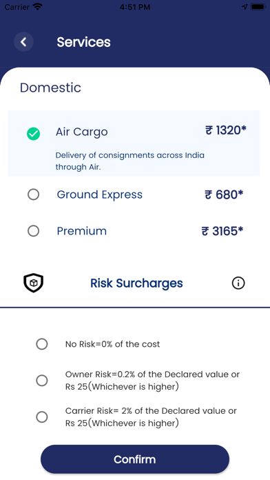
Task: Choose the Carrier Risk radio option
Action: 42,417
